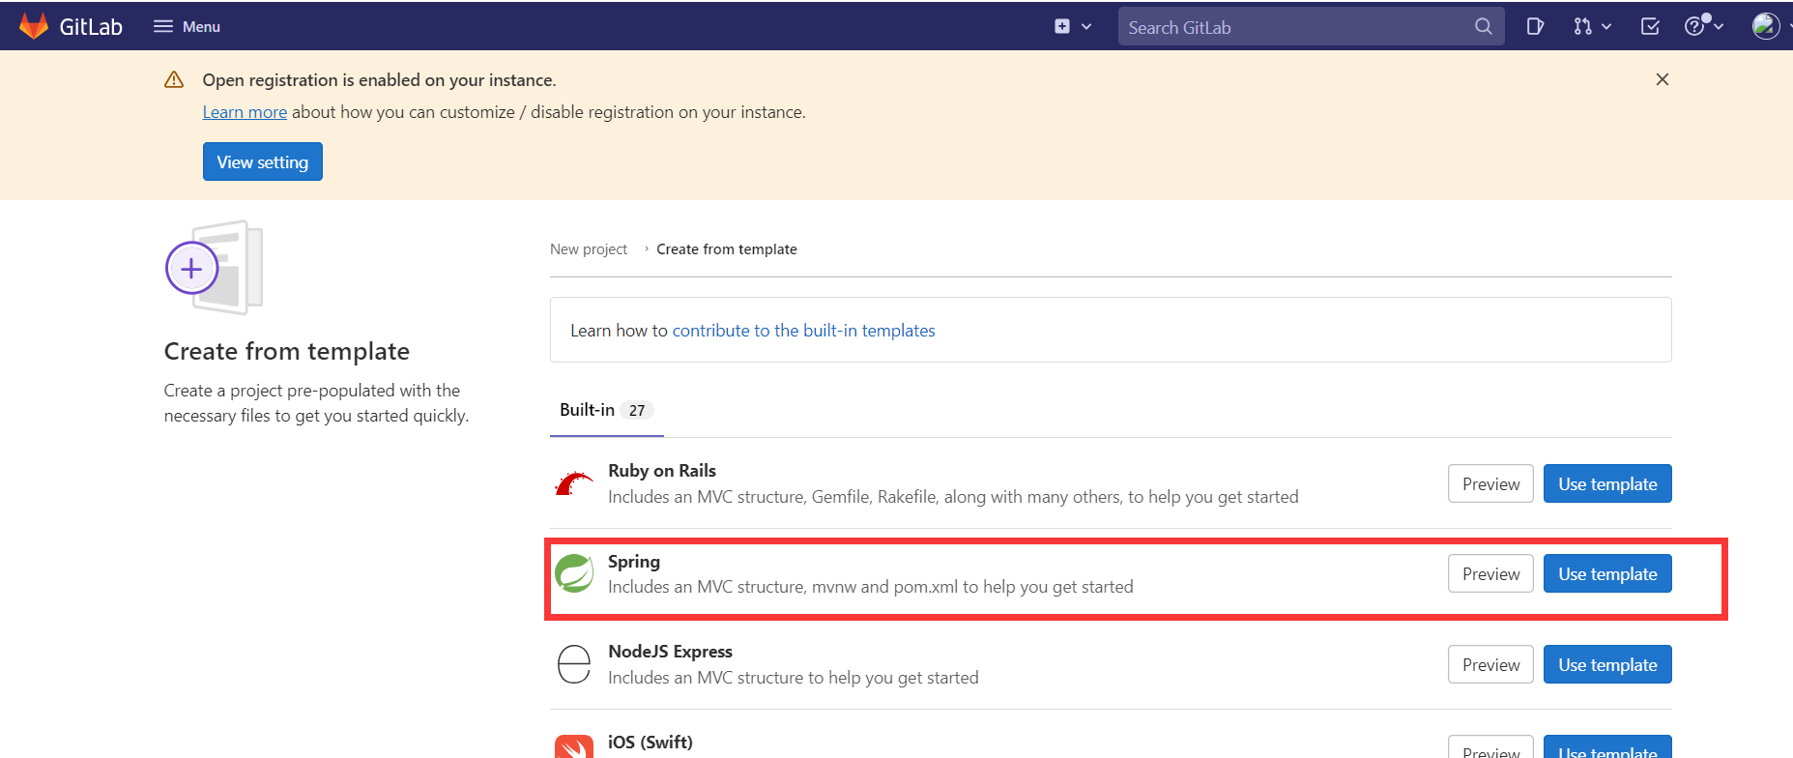This screenshot has height=758, width=1793.
Task: Click the iOS (Swift) title
Action: (x=651, y=743)
